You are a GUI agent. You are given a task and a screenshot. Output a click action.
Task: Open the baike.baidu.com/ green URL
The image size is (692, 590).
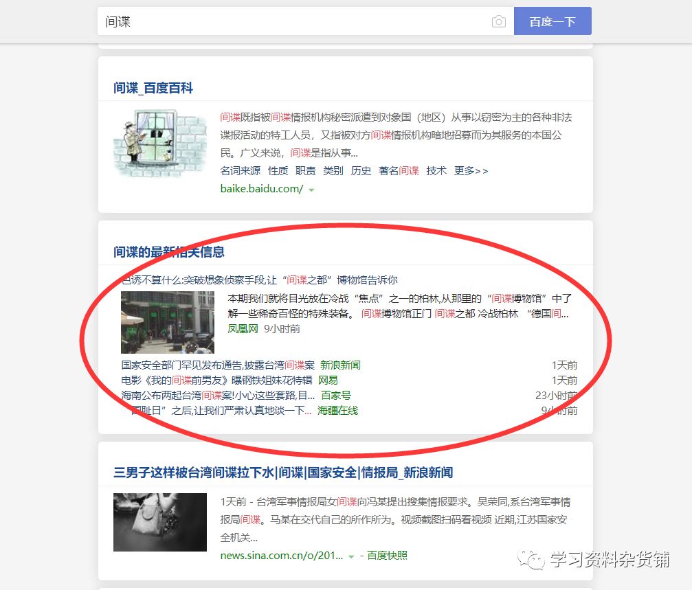262,189
